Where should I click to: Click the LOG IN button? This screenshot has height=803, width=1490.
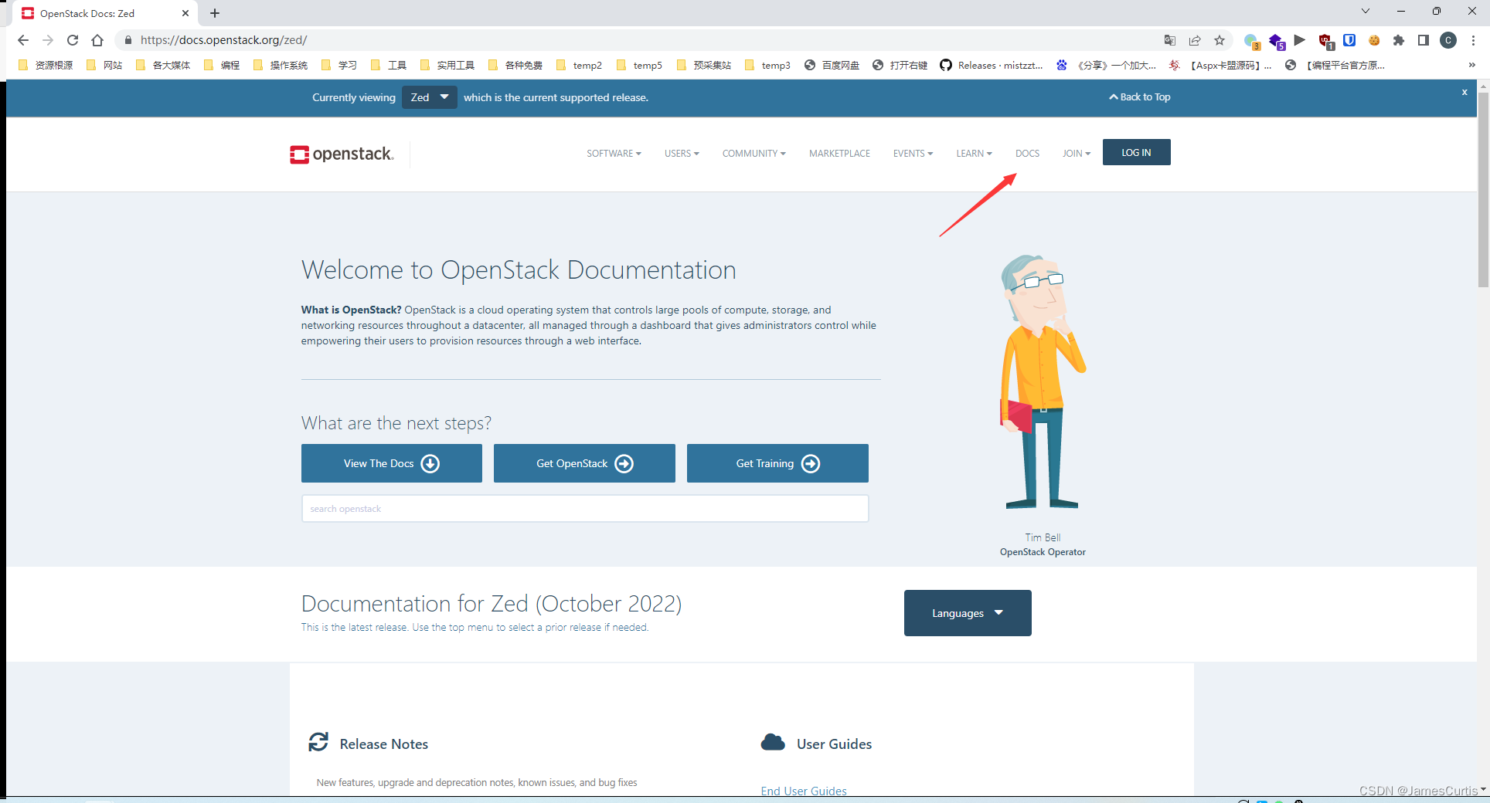[x=1136, y=152]
